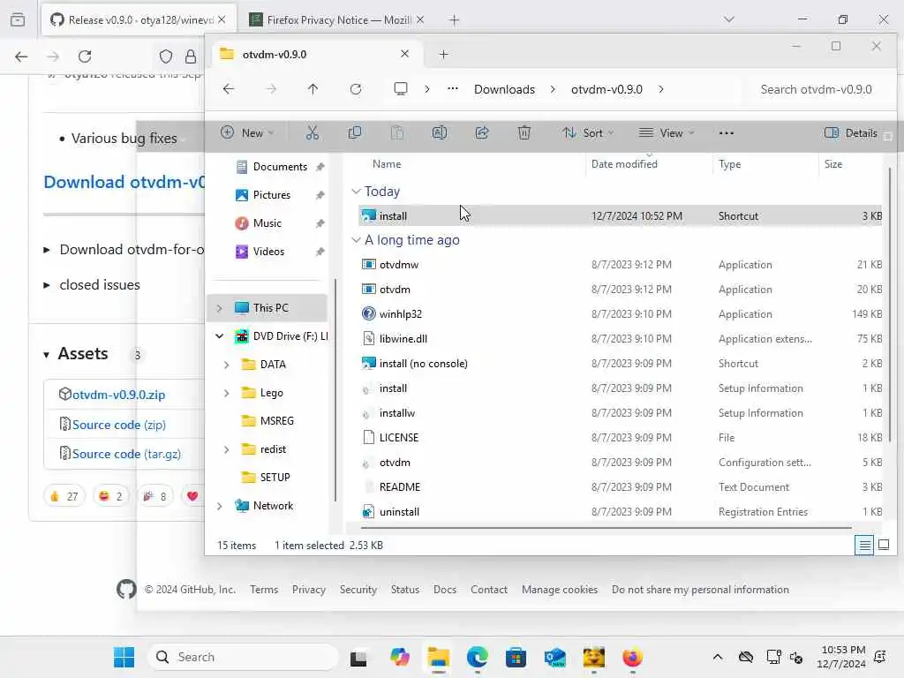Open the address bar ellipsis breadcrumb menu
The width and height of the screenshot is (904, 678).
[x=453, y=89]
